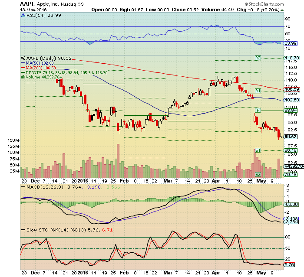The height and width of the screenshot is (277, 304).
Task: Click the S1 pivot label box
Action: coord(258,150)
